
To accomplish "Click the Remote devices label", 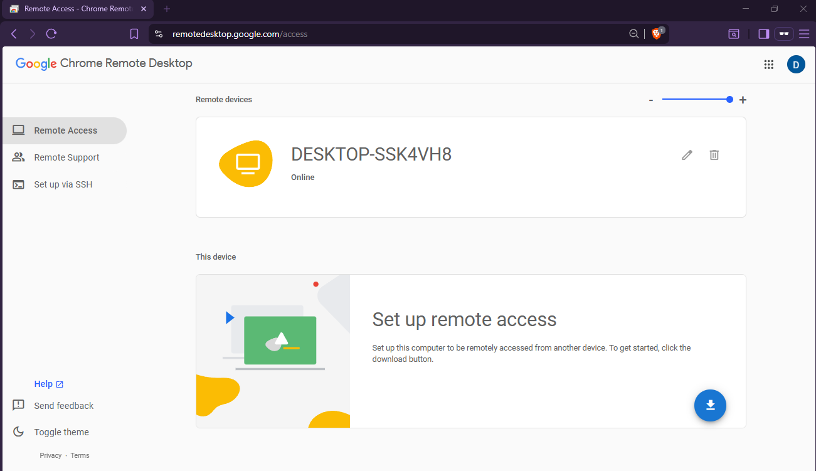I will 224,99.
